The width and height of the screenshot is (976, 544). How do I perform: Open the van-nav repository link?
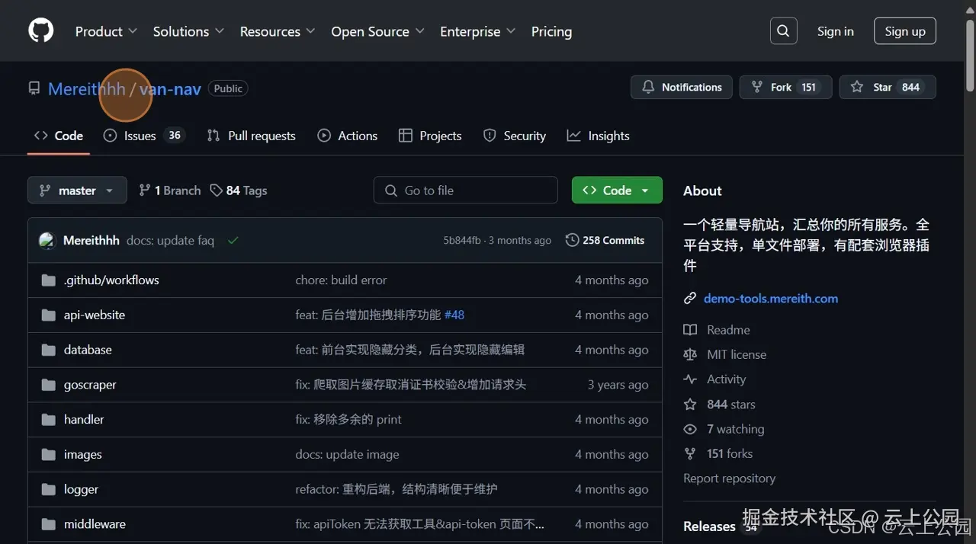coord(170,89)
